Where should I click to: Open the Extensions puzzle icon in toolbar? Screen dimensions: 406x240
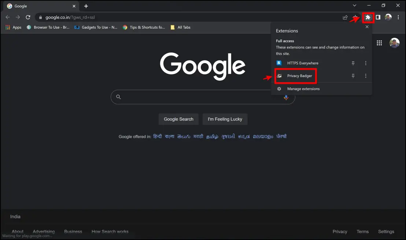(368, 17)
